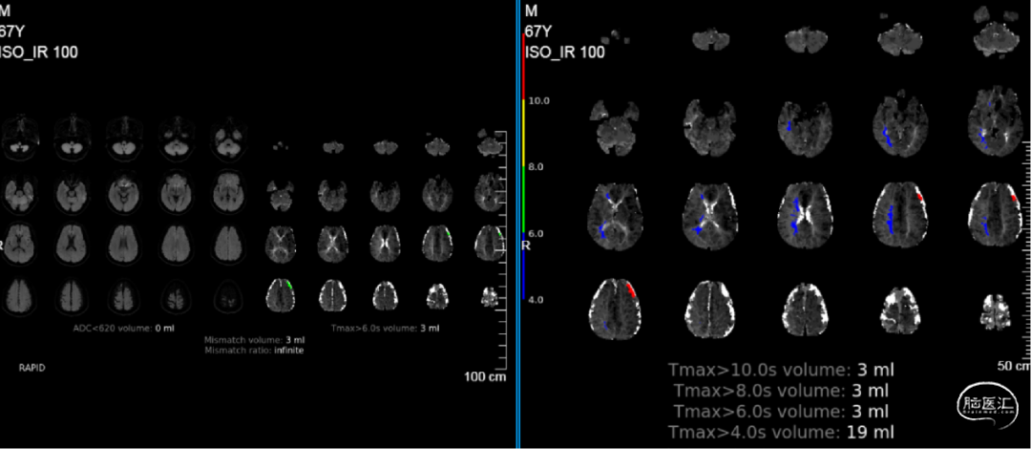The image size is (1031, 449).
Task: Click the 脑医汇 watermark logo
Action: coord(981,408)
